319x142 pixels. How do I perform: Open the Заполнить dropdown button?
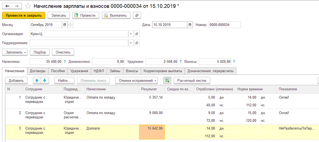15,52
